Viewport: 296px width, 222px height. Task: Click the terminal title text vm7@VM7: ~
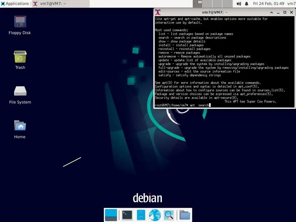(x=215, y=12)
